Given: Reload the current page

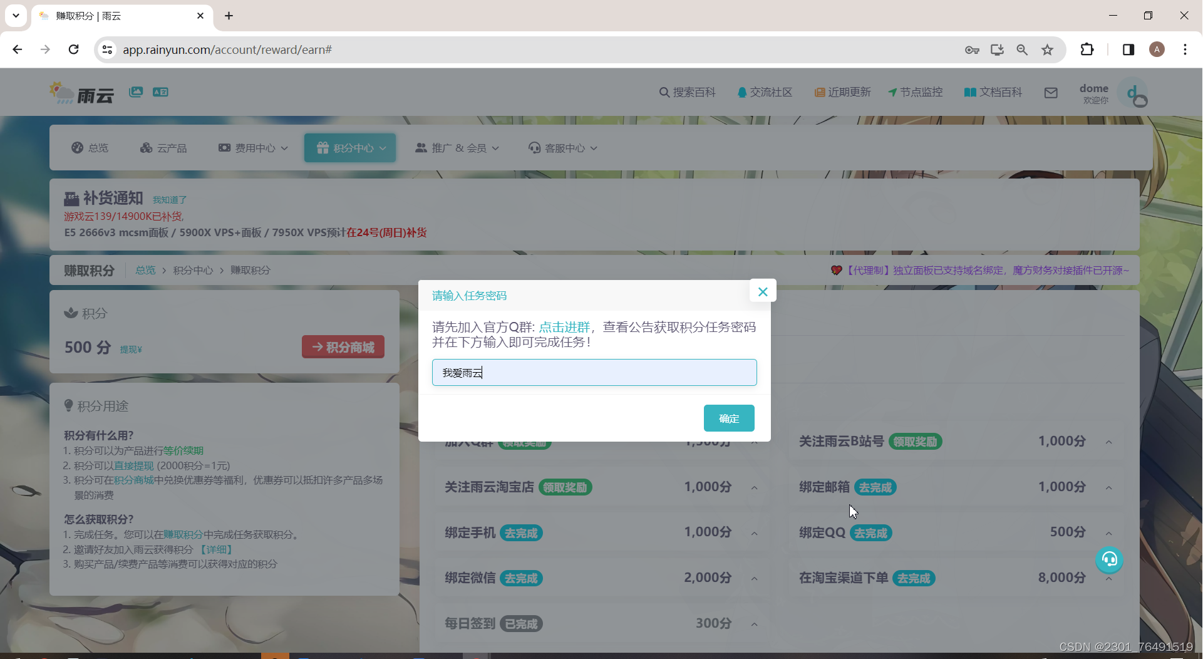Looking at the screenshot, I should 74,49.
